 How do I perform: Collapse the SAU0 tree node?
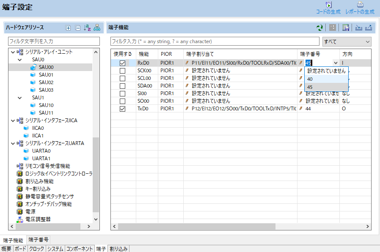pyautogui.click(x=19, y=60)
